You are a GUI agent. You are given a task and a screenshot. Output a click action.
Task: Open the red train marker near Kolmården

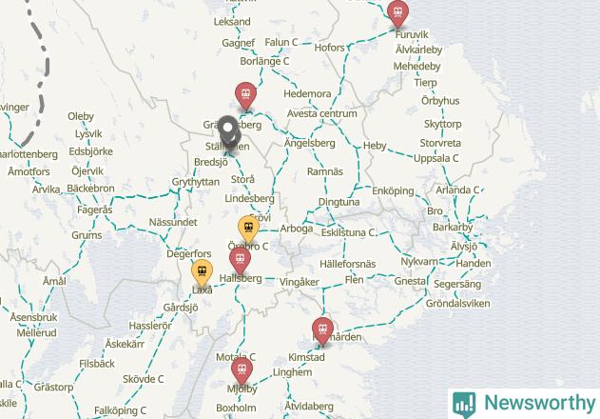(x=322, y=331)
